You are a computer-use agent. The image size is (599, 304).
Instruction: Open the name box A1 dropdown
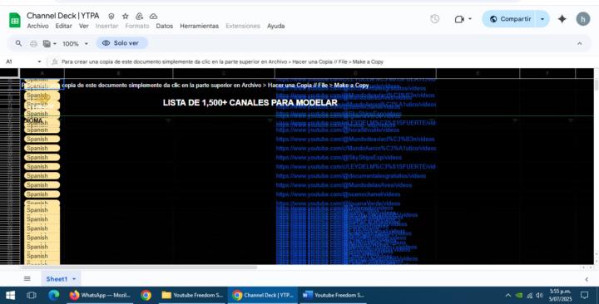39,61
